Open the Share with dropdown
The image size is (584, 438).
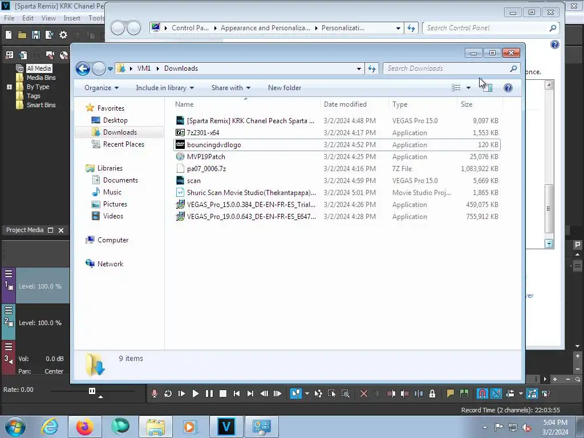click(x=230, y=88)
